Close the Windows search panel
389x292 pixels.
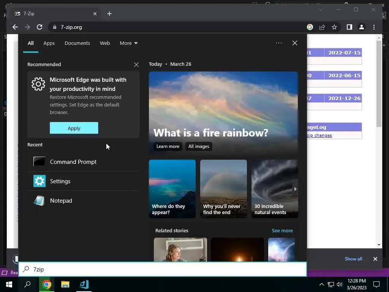[x=294, y=43]
